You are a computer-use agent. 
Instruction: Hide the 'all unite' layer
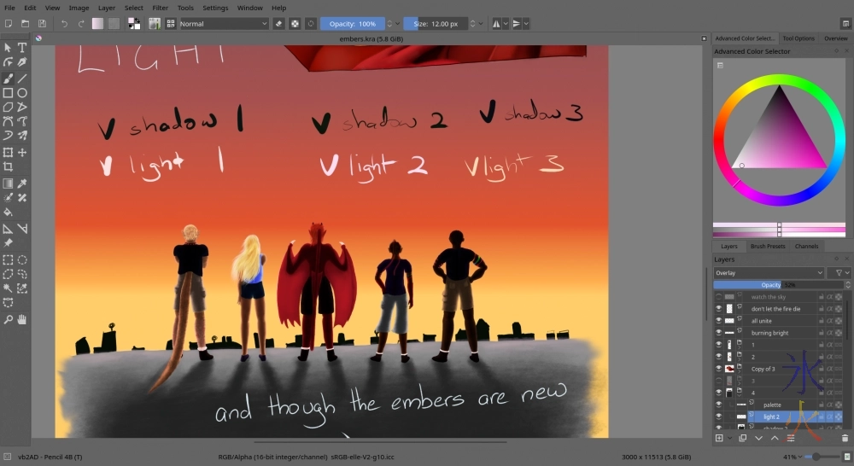718,321
